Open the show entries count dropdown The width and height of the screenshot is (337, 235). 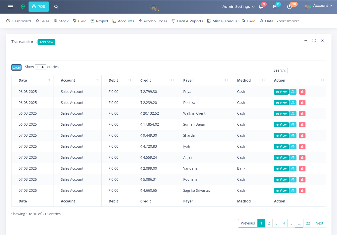coord(40,67)
